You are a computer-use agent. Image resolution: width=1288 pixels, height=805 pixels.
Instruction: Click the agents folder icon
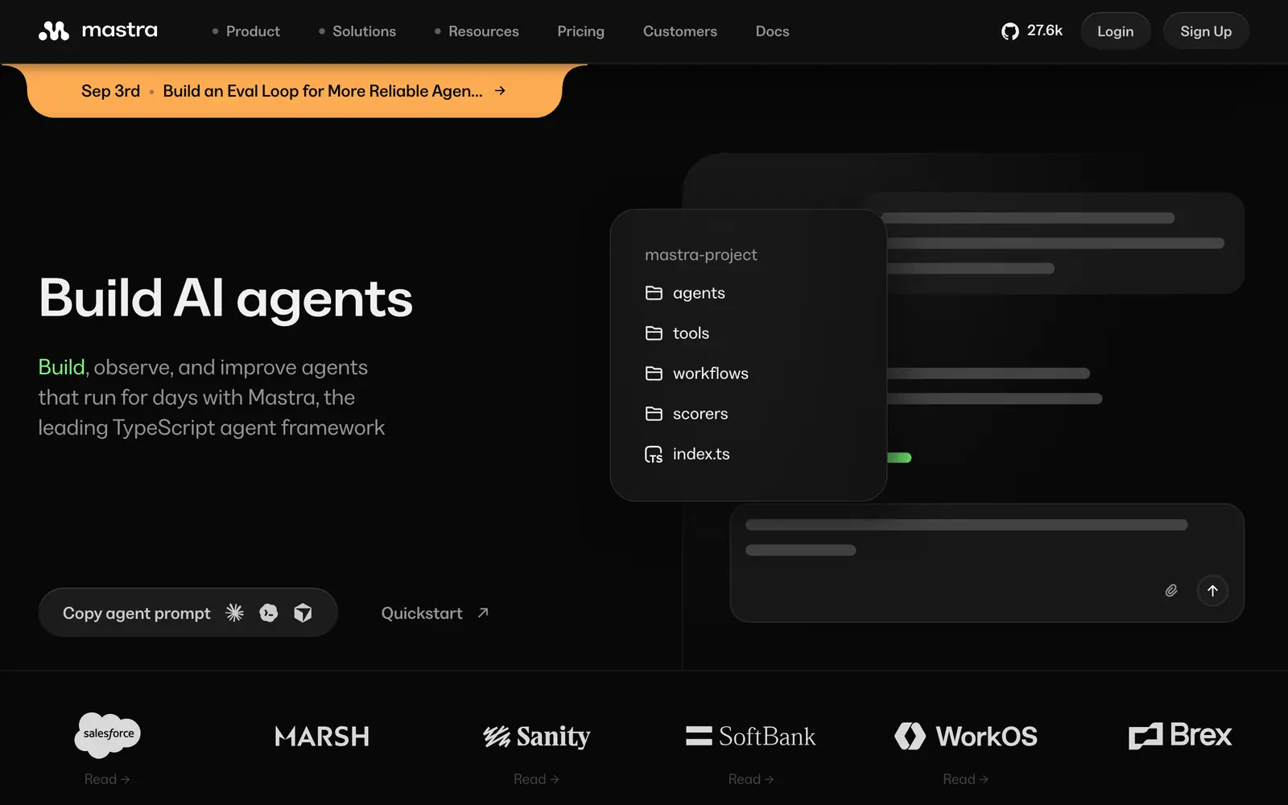tap(654, 293)
